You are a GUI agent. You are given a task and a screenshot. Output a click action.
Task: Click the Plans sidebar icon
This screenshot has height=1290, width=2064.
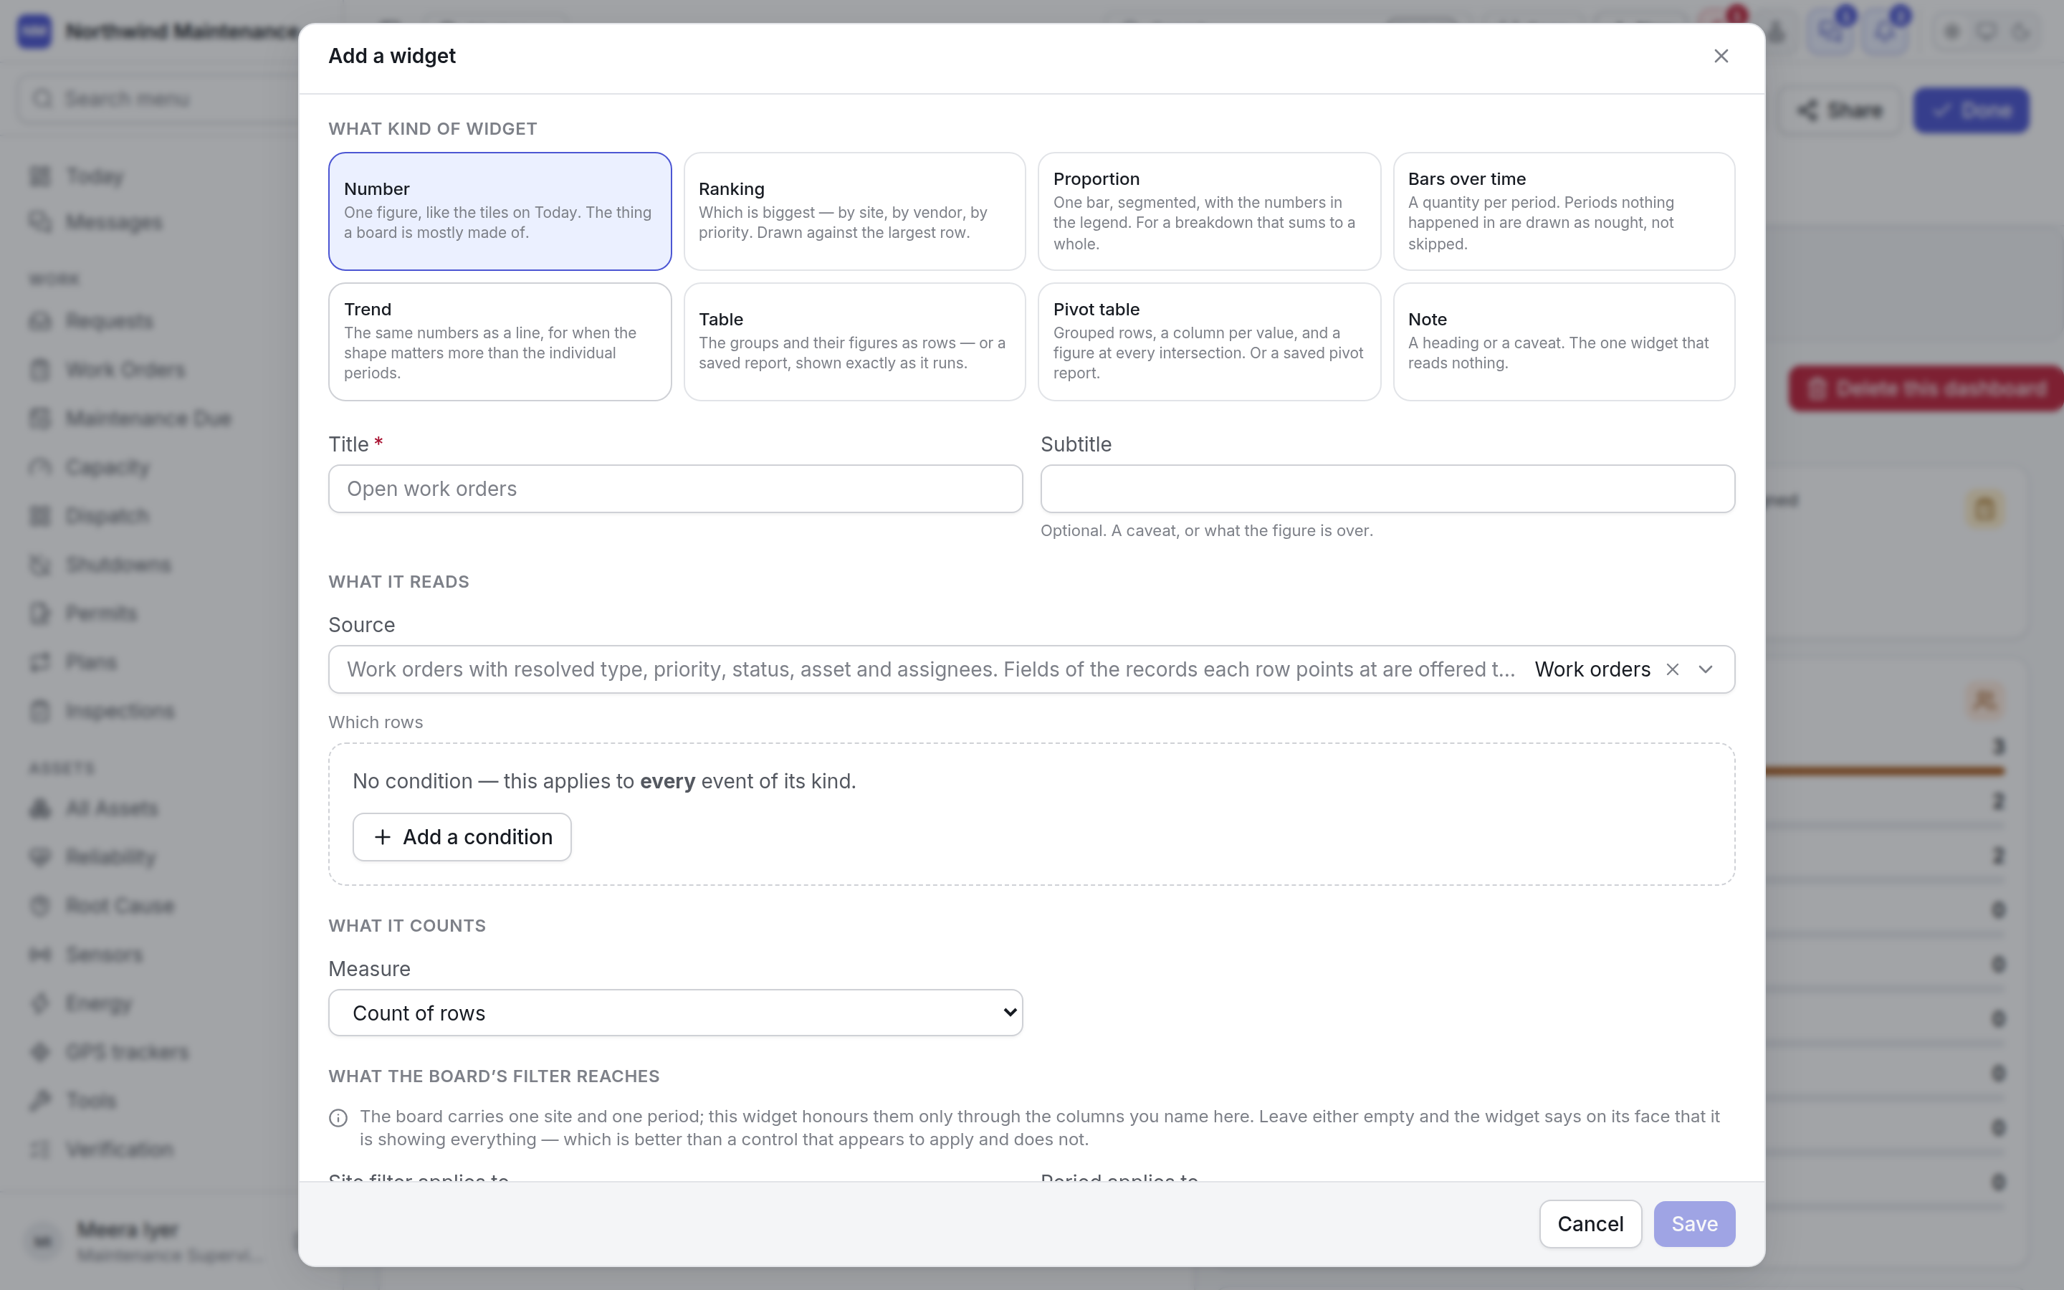pos(40,662)
